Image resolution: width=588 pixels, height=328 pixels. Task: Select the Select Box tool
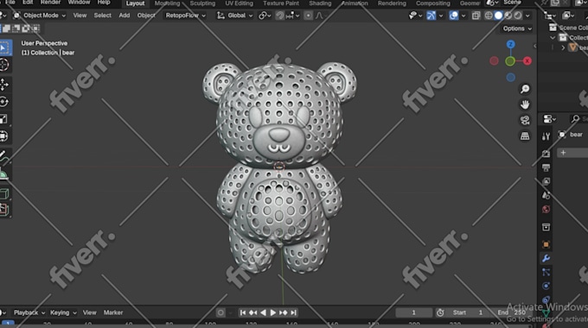4,48
